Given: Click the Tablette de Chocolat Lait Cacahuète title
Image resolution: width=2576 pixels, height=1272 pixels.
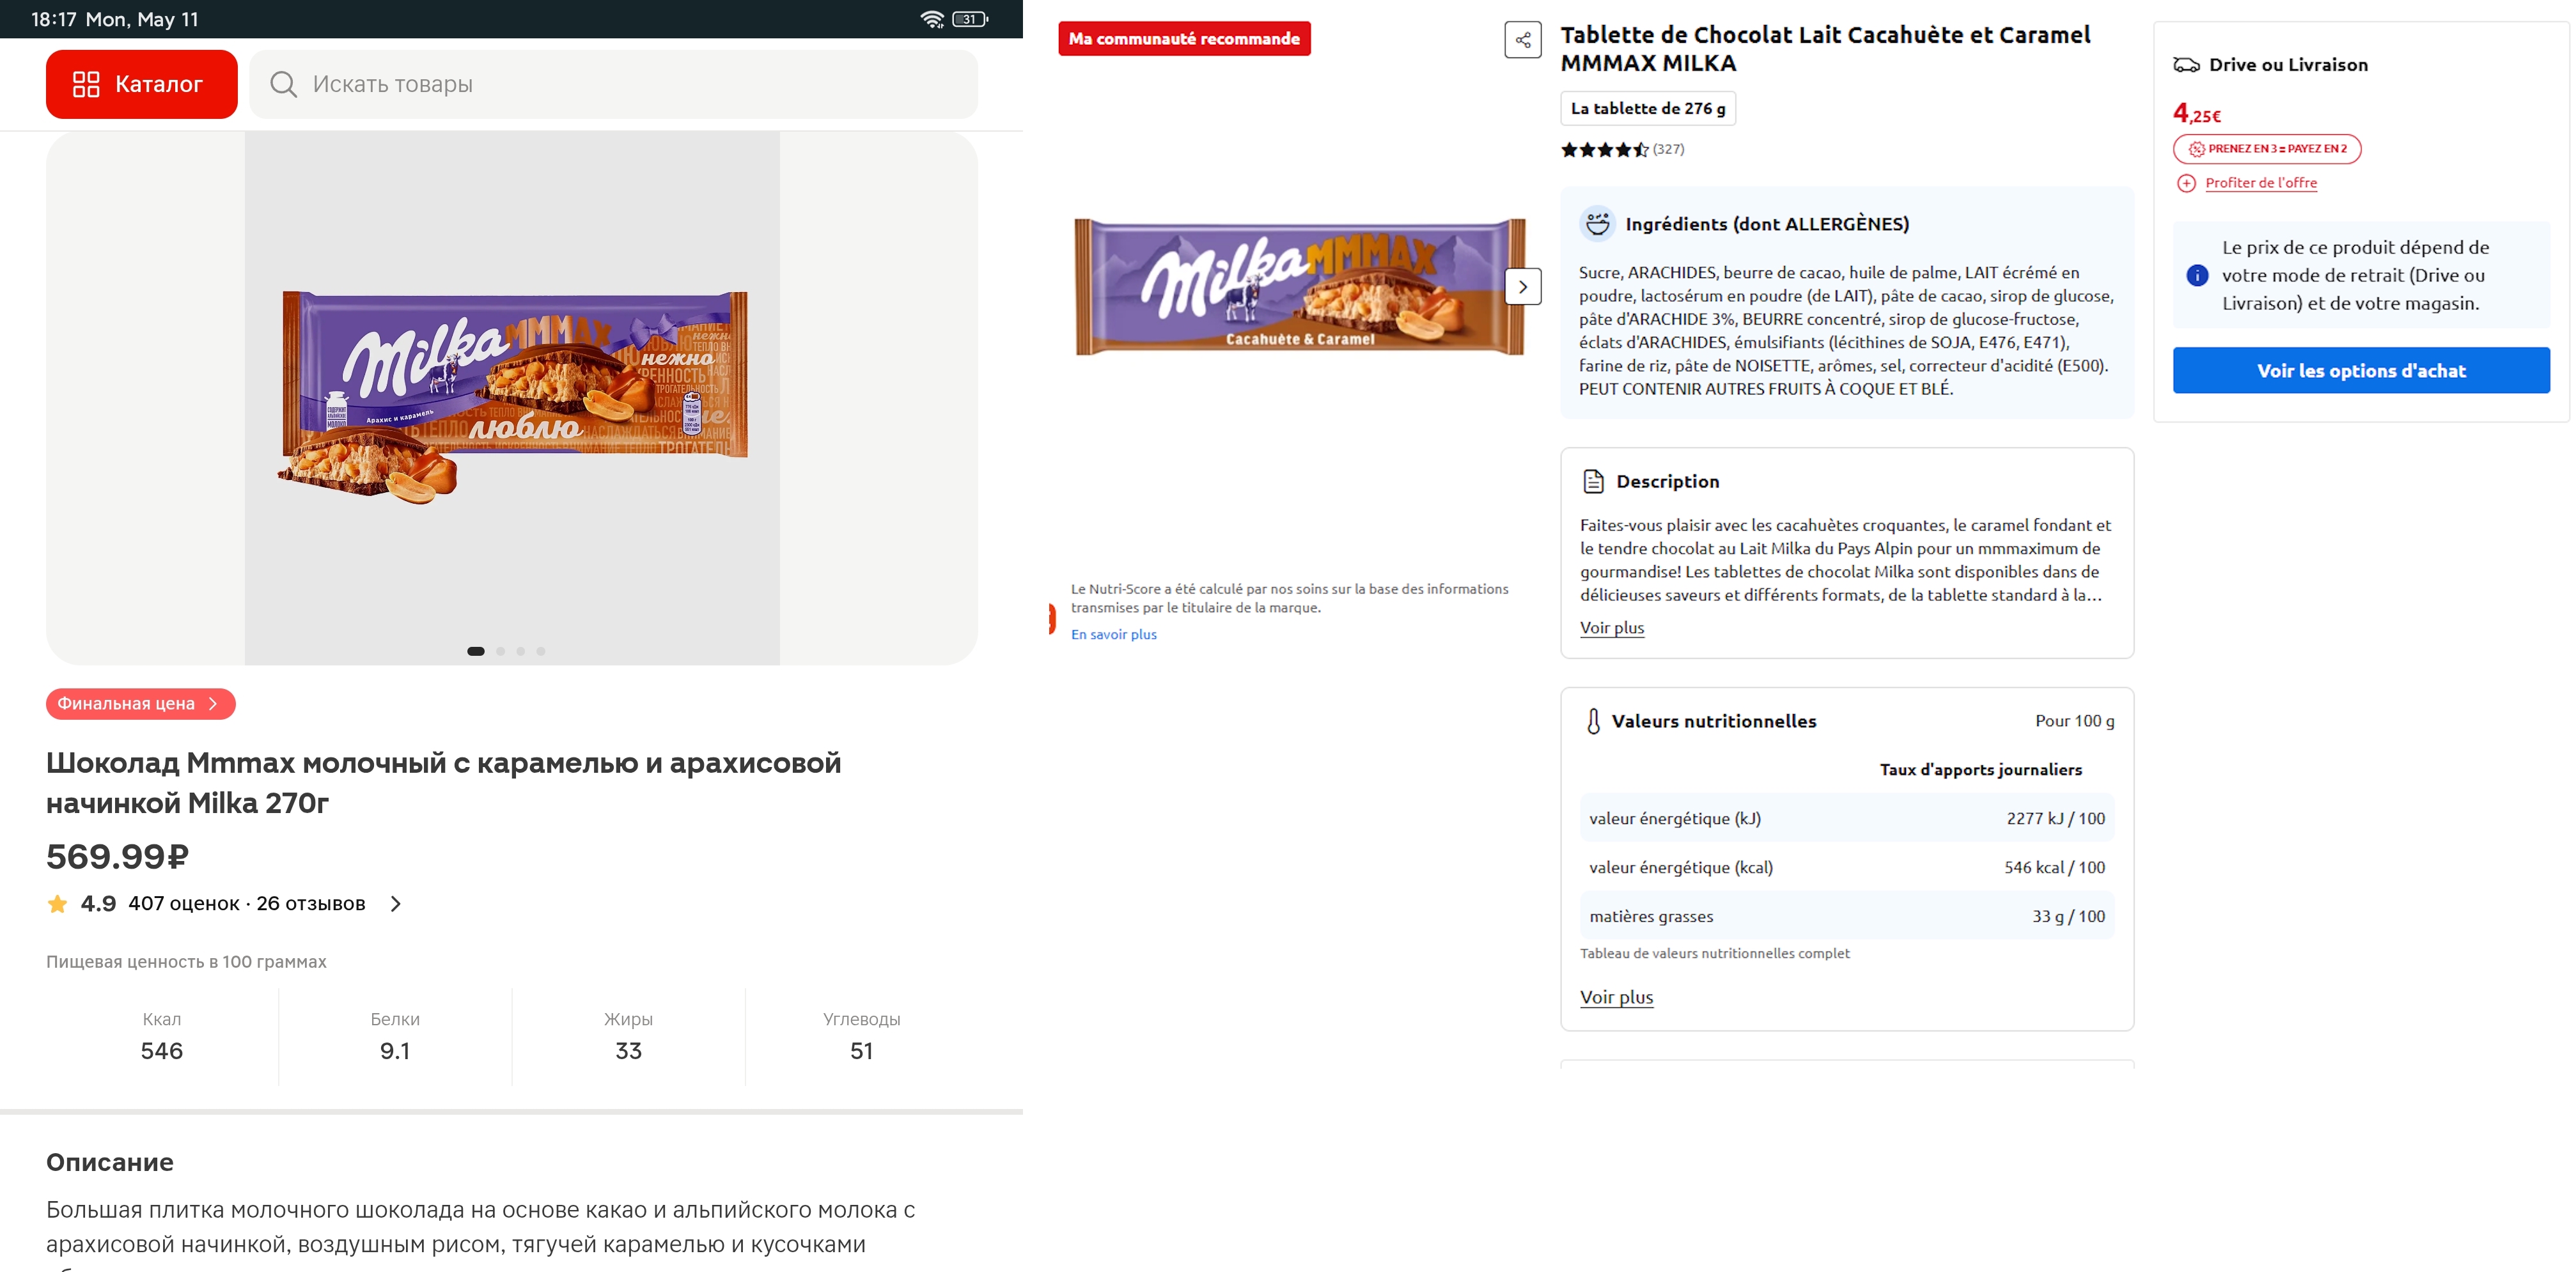Looking at the screenshot, I should [x=1825, y=48].
